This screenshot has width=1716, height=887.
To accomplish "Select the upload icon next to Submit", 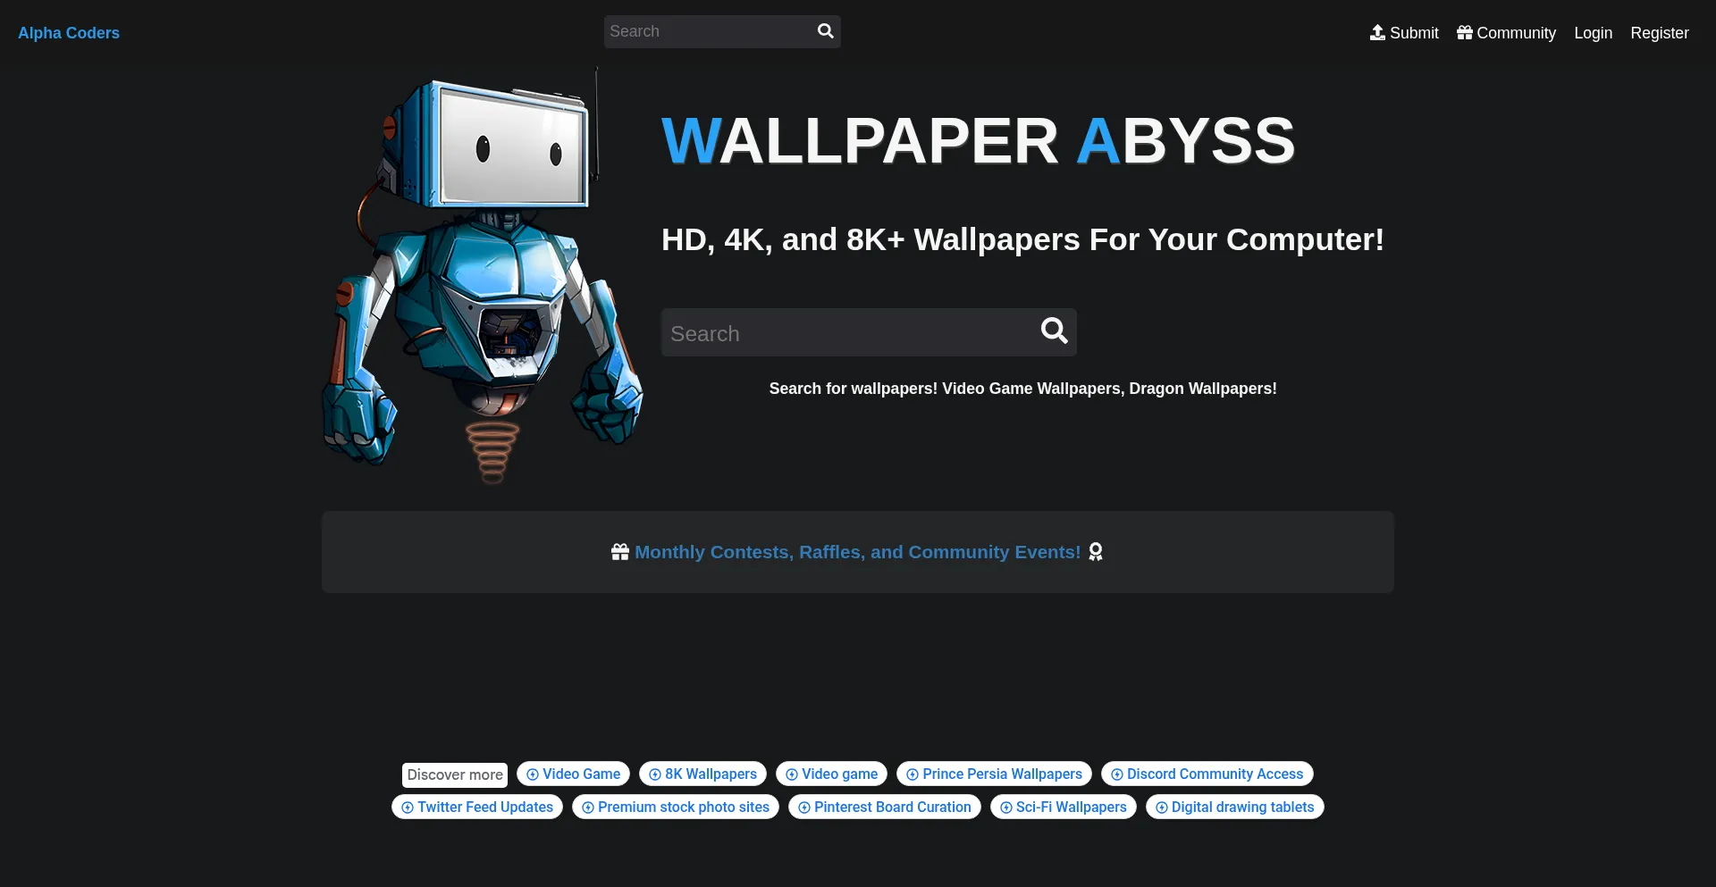I will [1377, 32].
